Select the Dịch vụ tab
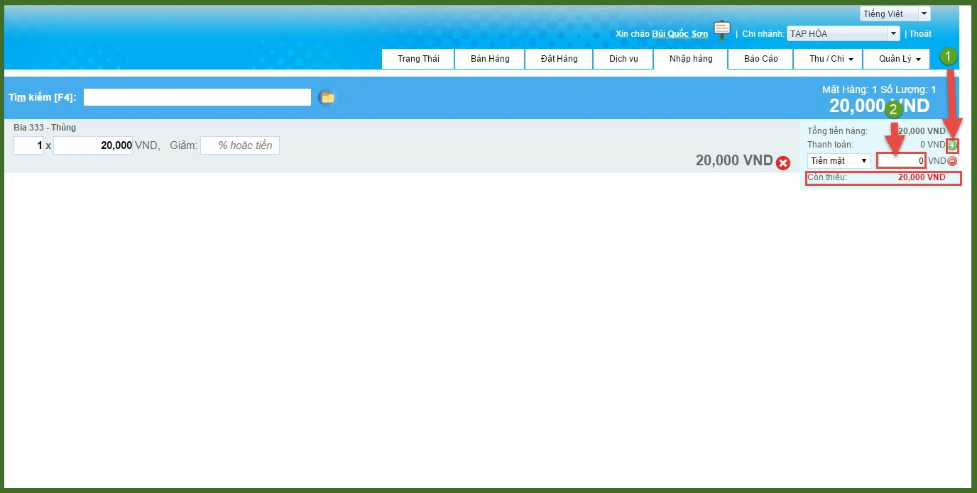The width and height of the screenshot is (977, 493). click(x=623, y=59)
